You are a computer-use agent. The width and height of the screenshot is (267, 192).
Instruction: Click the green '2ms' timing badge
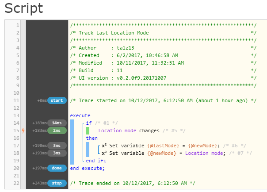coord(57,131)
